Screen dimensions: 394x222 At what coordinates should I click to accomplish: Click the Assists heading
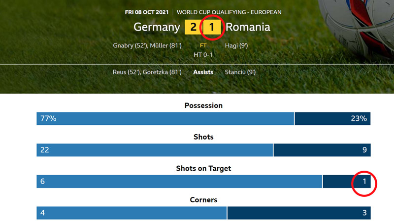coord(203,72)
